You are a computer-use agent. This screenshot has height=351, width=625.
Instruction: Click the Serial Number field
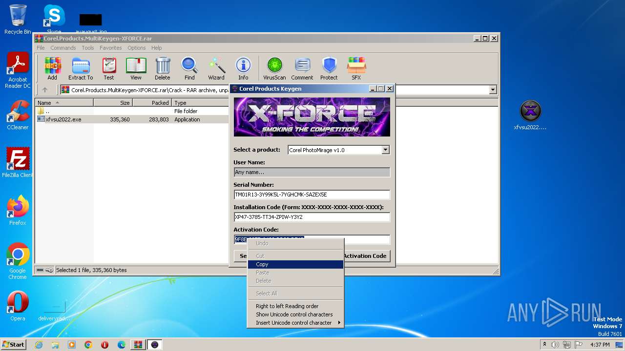[x=312, y=195]
